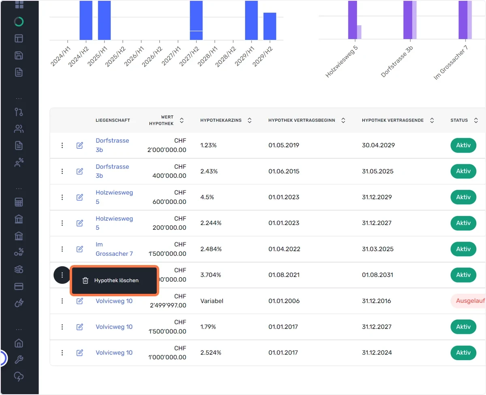Open the branch-flow icon in the sidebar
The image size is (486, 395).
click(x=19, y=112)
